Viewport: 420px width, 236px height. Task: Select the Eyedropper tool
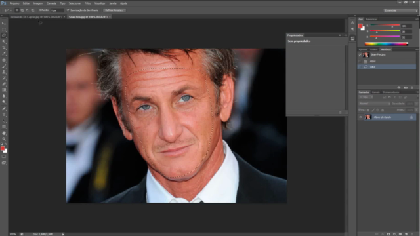(x=4, y=54)
